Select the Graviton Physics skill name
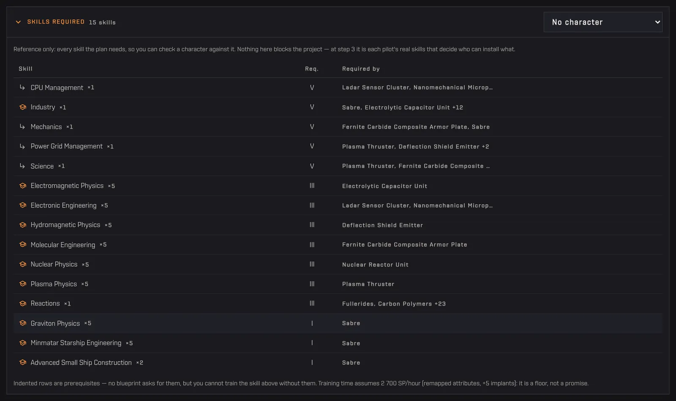The width and height of the screenshot is (676, 401). pos(55,323)
